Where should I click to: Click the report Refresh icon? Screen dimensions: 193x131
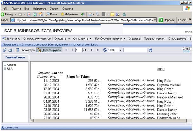click(105, 50)
